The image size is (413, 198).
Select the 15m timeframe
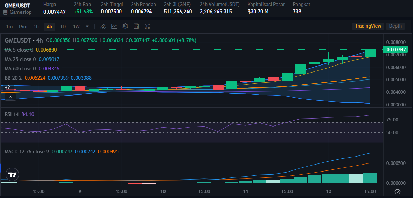pyautogui.click(x=23, y=26)
